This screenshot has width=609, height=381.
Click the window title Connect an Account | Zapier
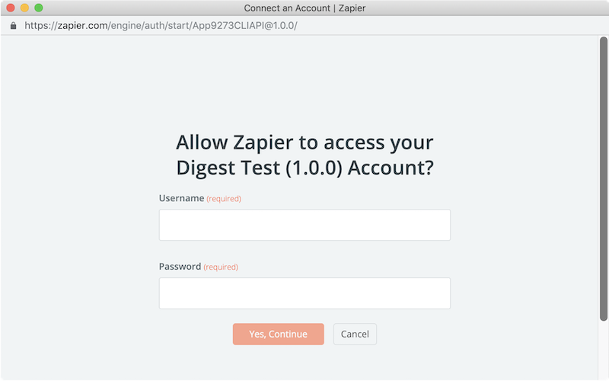(x=304, y=8)
